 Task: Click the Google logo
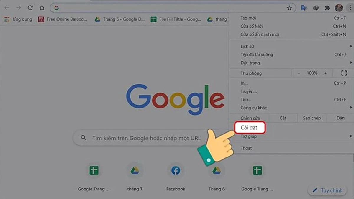tap(175, 99)
